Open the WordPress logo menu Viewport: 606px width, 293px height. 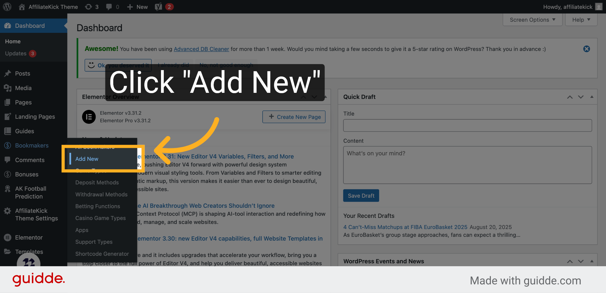click(7, 7)
